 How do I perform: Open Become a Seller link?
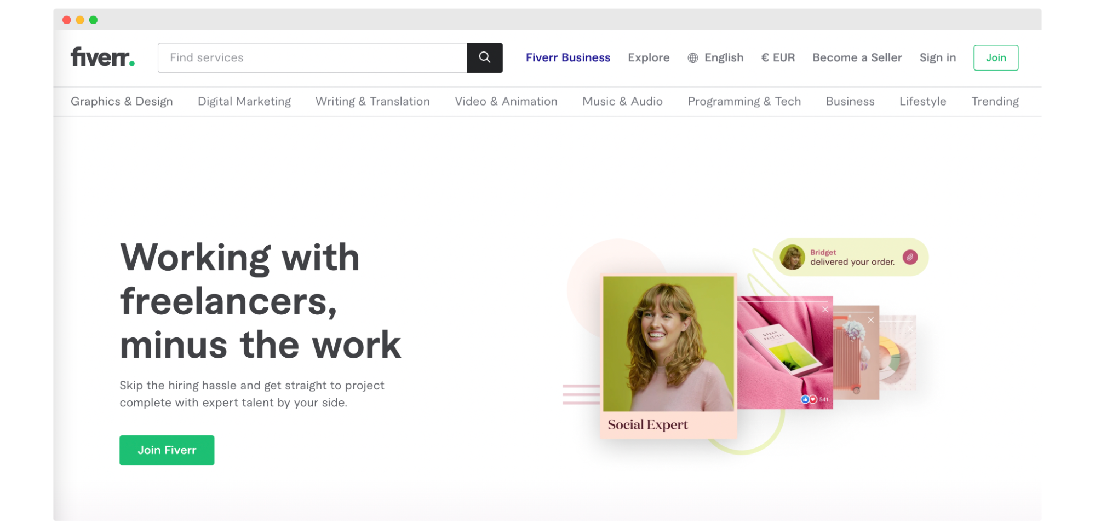point(857,57)
